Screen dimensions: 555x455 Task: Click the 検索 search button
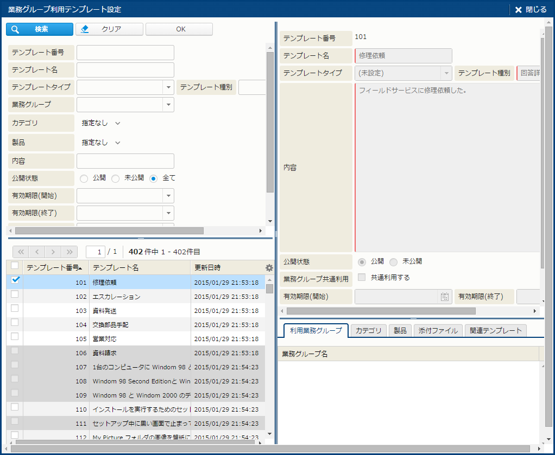[40, 29]
